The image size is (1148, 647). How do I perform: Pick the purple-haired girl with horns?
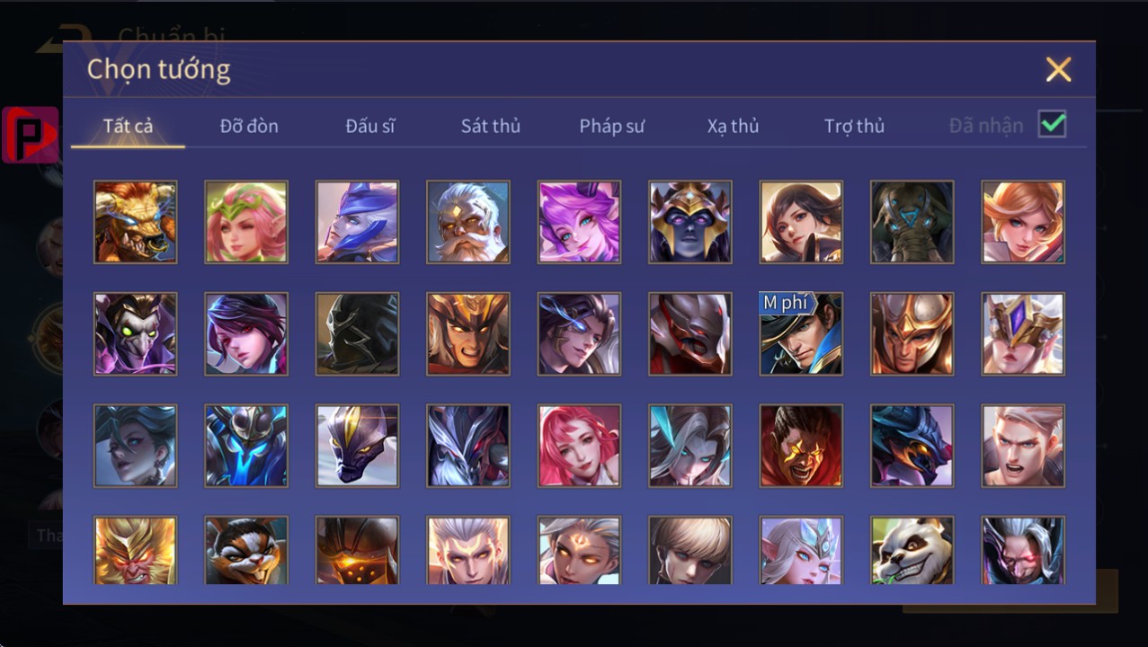pyautogui.click(x=579, y=222)
